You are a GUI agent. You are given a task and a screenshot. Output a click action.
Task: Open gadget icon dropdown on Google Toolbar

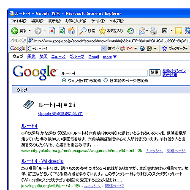point(155,49)
